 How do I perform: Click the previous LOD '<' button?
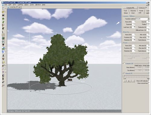(125, 81)
